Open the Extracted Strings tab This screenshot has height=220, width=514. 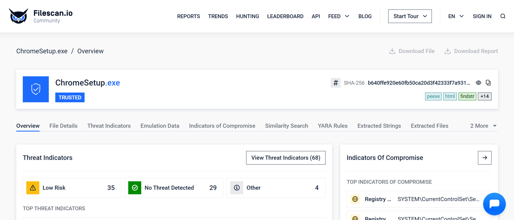pos(379,126)
